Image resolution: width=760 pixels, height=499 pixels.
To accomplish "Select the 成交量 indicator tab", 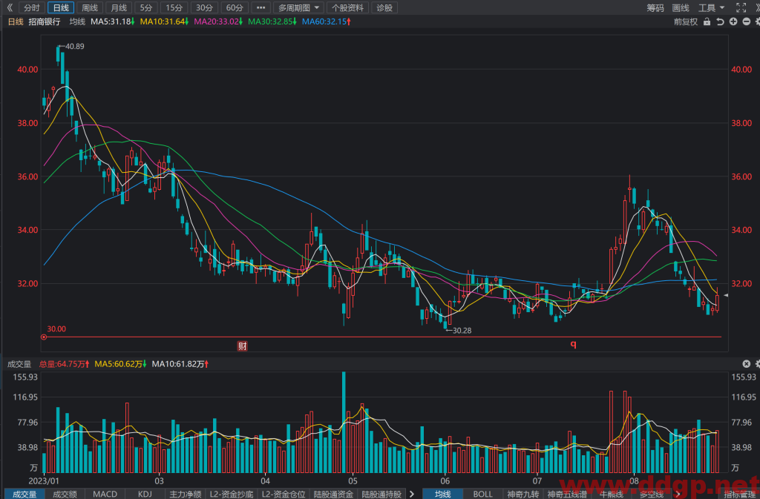I will coord(24,494).
